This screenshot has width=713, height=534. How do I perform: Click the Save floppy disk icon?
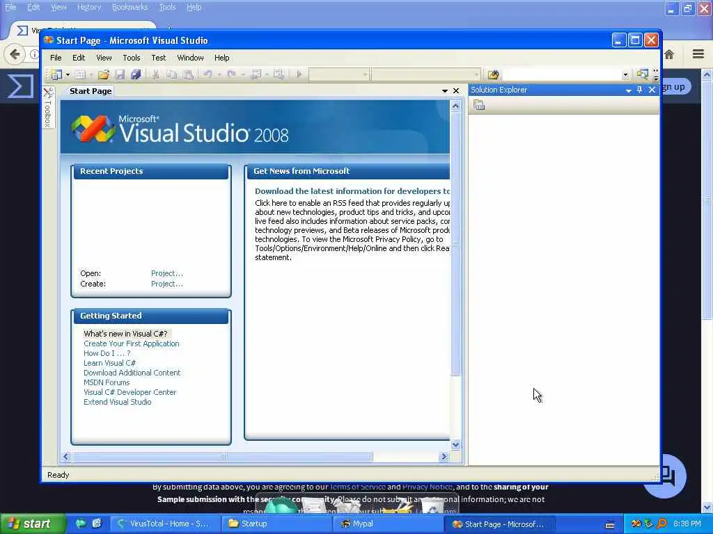coord(120,74)
